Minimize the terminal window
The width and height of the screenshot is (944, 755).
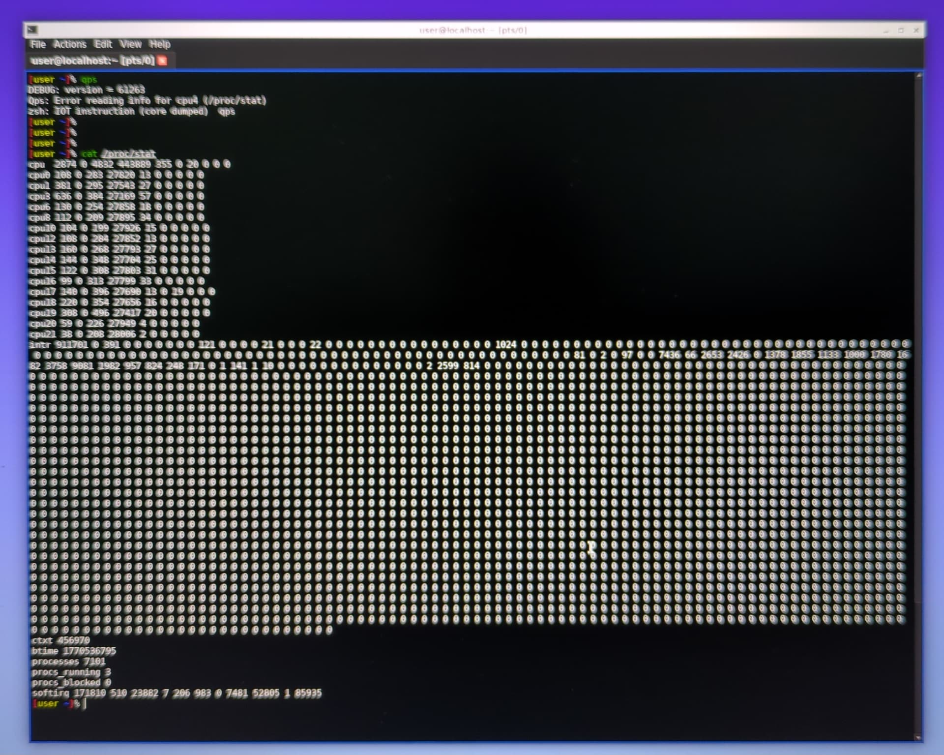tap(886, 30)
